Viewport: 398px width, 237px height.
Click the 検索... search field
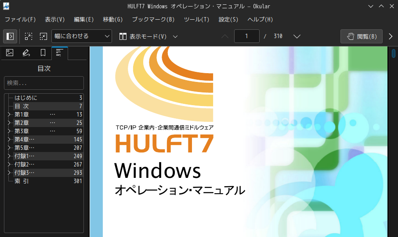(x=44, y=83)
